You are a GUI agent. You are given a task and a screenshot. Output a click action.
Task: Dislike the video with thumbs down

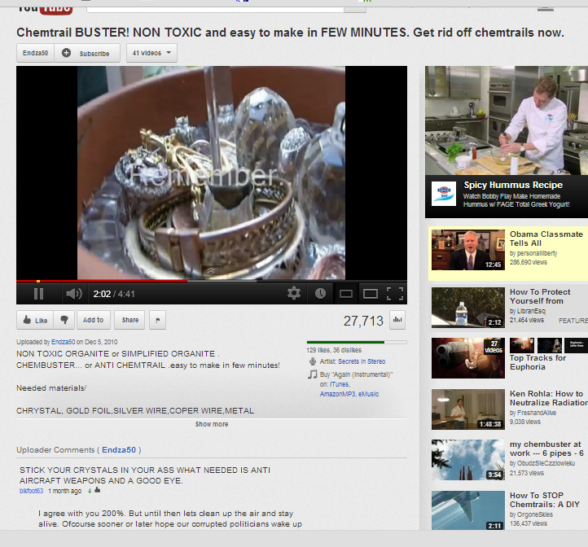(64, 320)
